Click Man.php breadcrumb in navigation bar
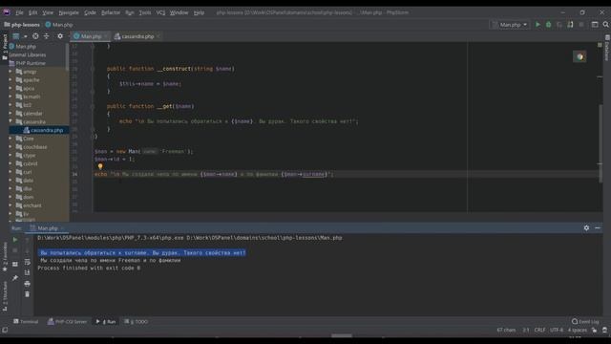 coord(59,25)
